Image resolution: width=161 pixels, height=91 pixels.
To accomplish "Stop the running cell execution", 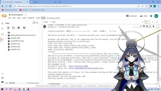I will tap(45, 27).
